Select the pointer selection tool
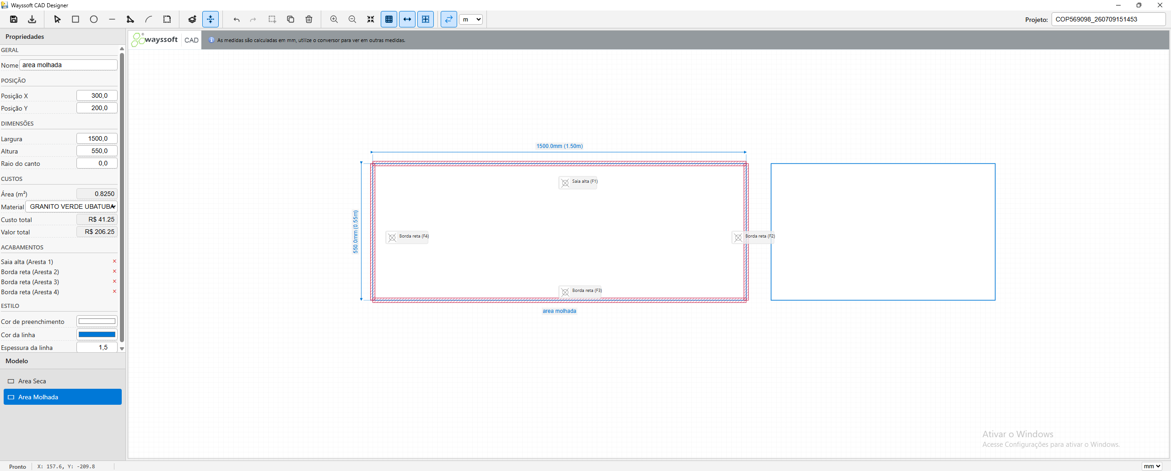Screen dimensions: 1171x471 click(57, 19)
